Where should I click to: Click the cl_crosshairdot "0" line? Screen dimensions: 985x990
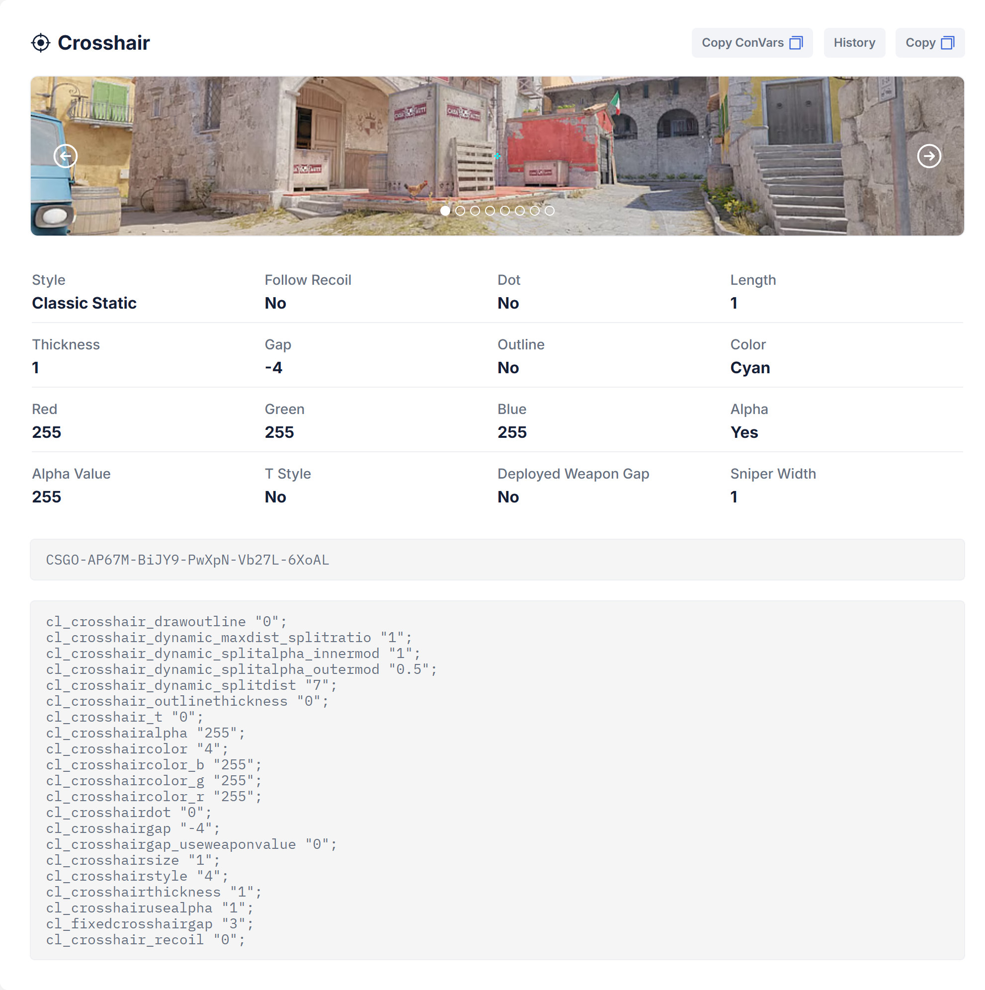129,813
